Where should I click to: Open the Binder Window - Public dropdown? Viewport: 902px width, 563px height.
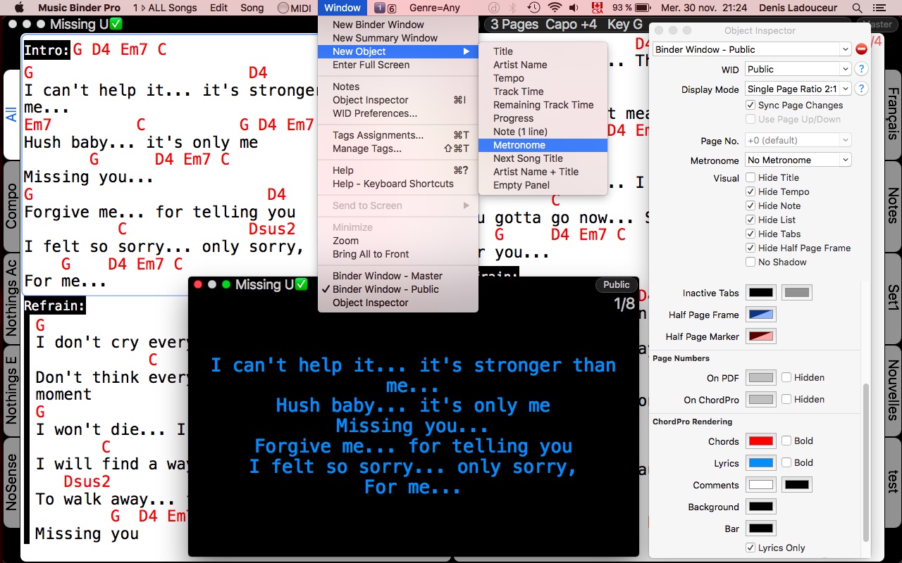[x=752, y=49]
